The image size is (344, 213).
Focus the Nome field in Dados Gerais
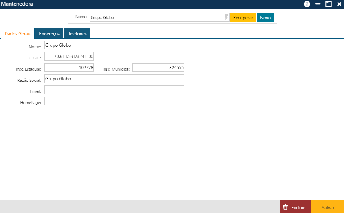114,45
